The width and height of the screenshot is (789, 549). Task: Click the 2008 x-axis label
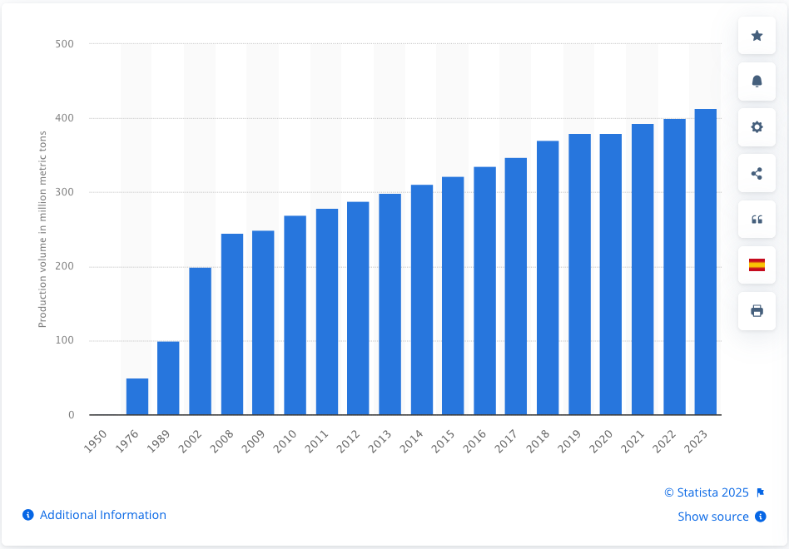(x=222, y=441)
